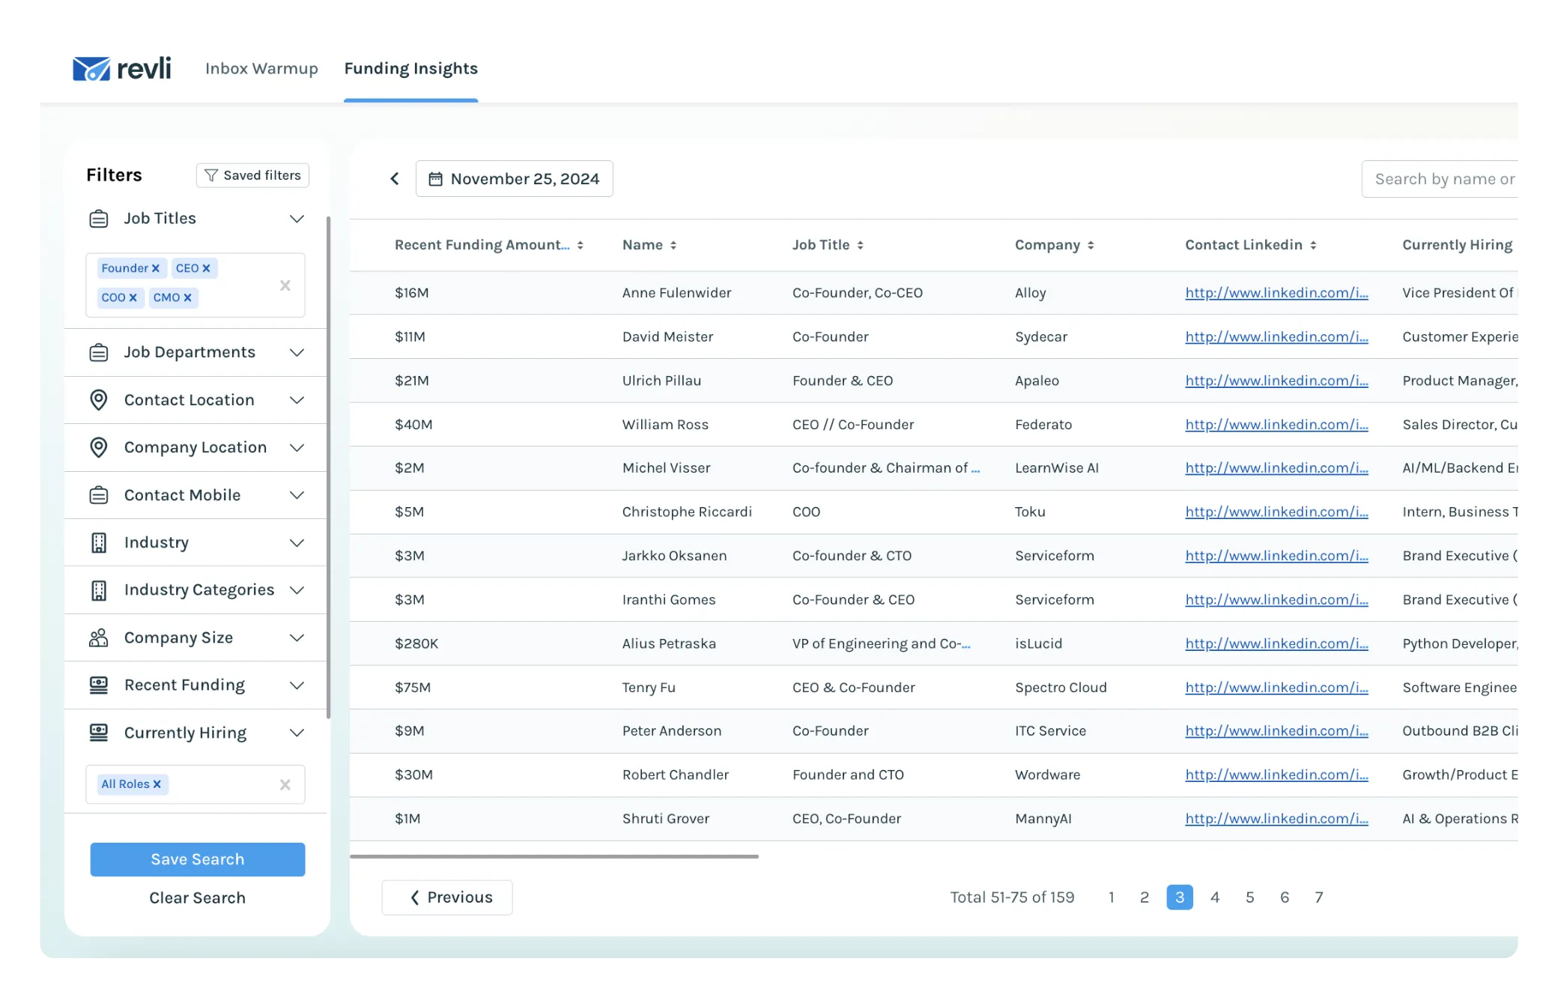Click the Funding Insights navigation icon

click(x=411, y=68)
